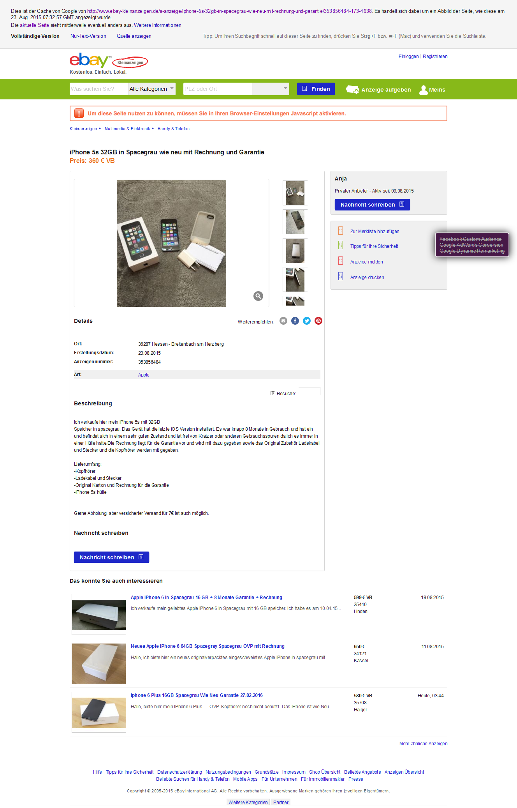Image resolution: width=517 pixels, height=808 pixels.
Task: Share listing via Facebook icon
Action: 295,321
